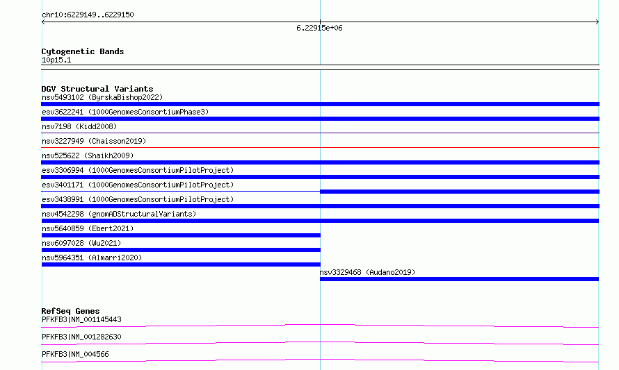
Task: Open transcript PFKFB3|NM_001282630
Action: (x=81, y=337)
